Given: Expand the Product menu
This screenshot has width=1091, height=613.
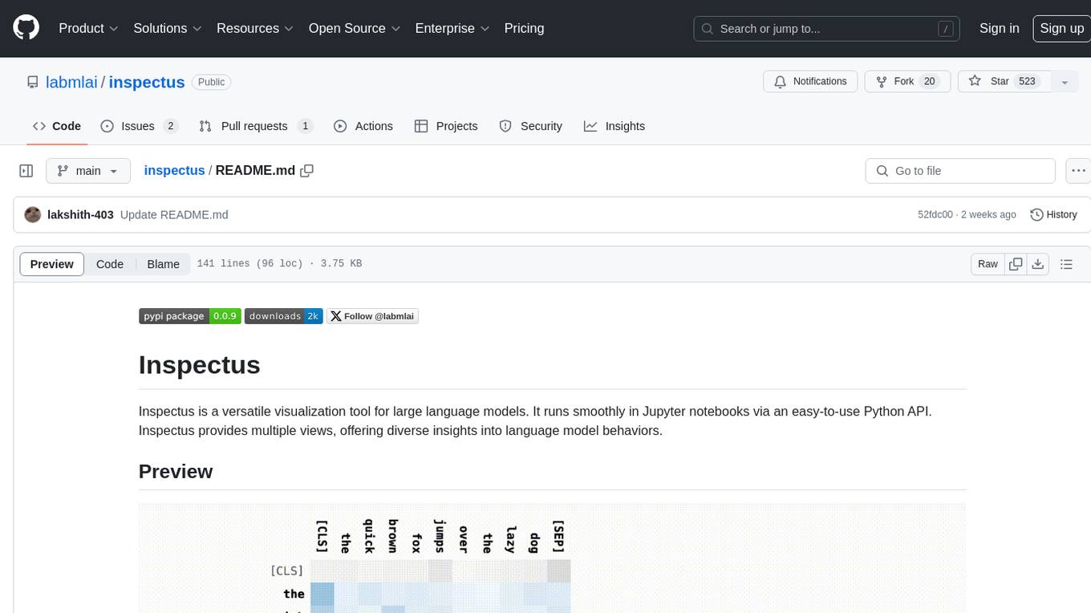Looking at the screenshot, I should tap(89, 28).
